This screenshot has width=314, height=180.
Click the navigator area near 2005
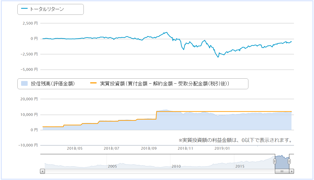pyautogui.click(x=112, y=166)
